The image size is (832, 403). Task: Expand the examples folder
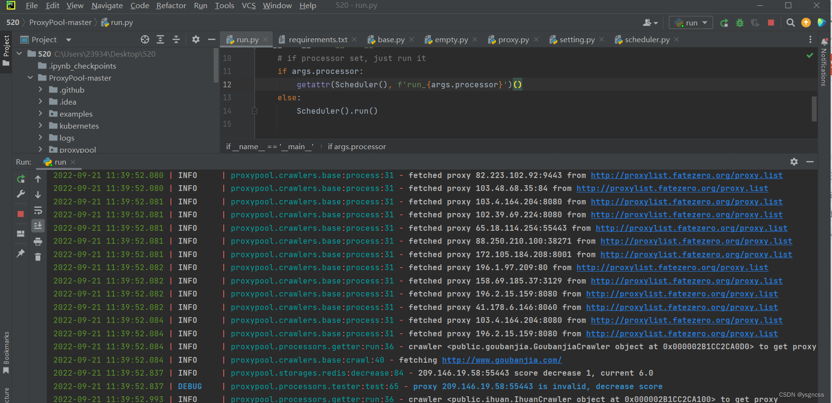40,114
